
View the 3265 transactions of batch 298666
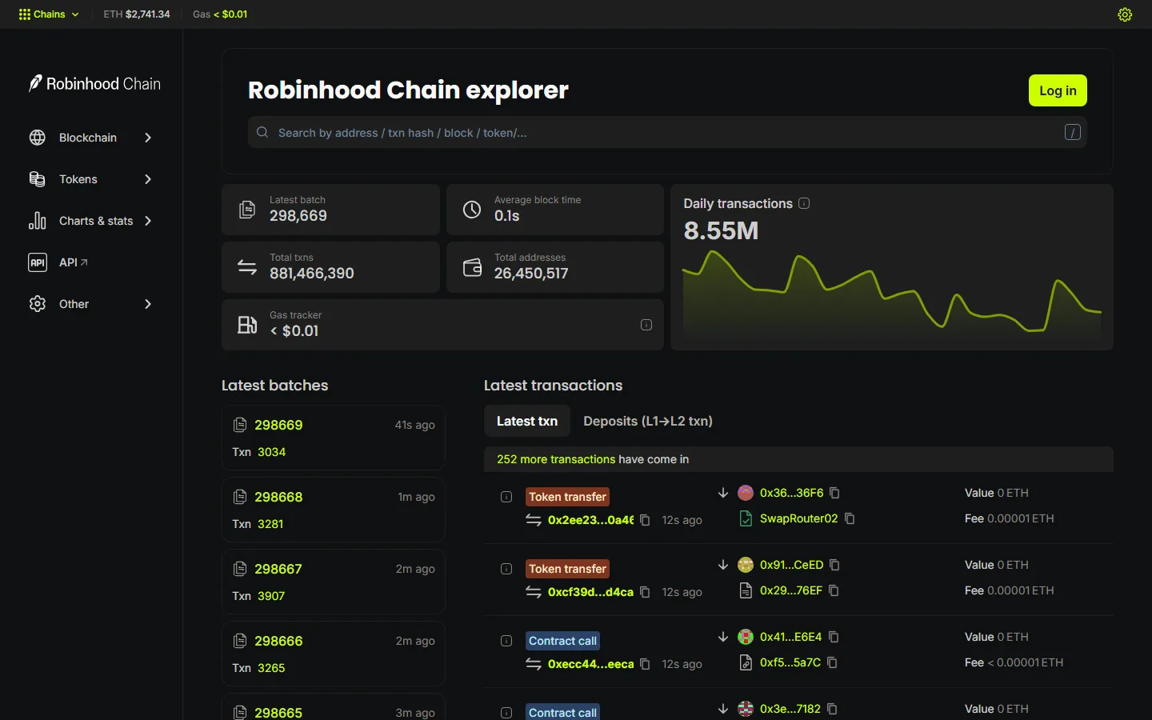point(271,668)
